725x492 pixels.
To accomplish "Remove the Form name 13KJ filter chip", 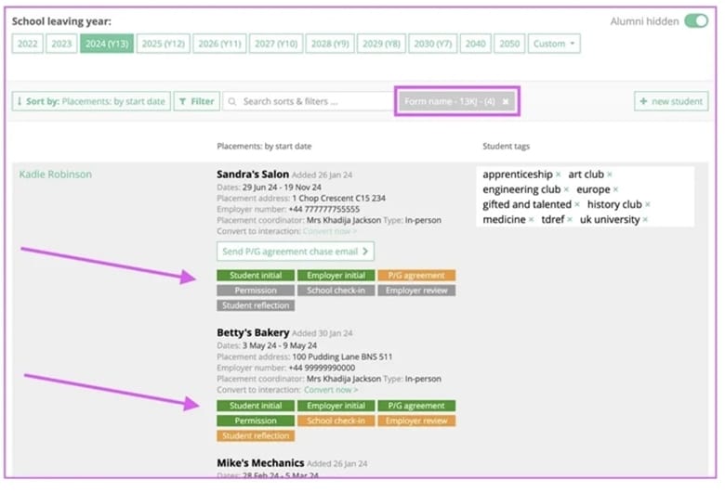I will click(506, 101).
